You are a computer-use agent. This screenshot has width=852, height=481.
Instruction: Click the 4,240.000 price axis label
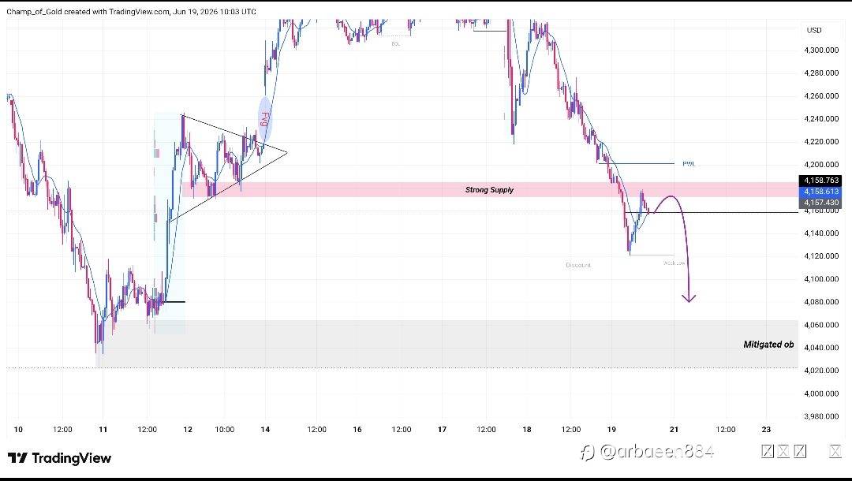pyautogui.click(x=821, y=119)
